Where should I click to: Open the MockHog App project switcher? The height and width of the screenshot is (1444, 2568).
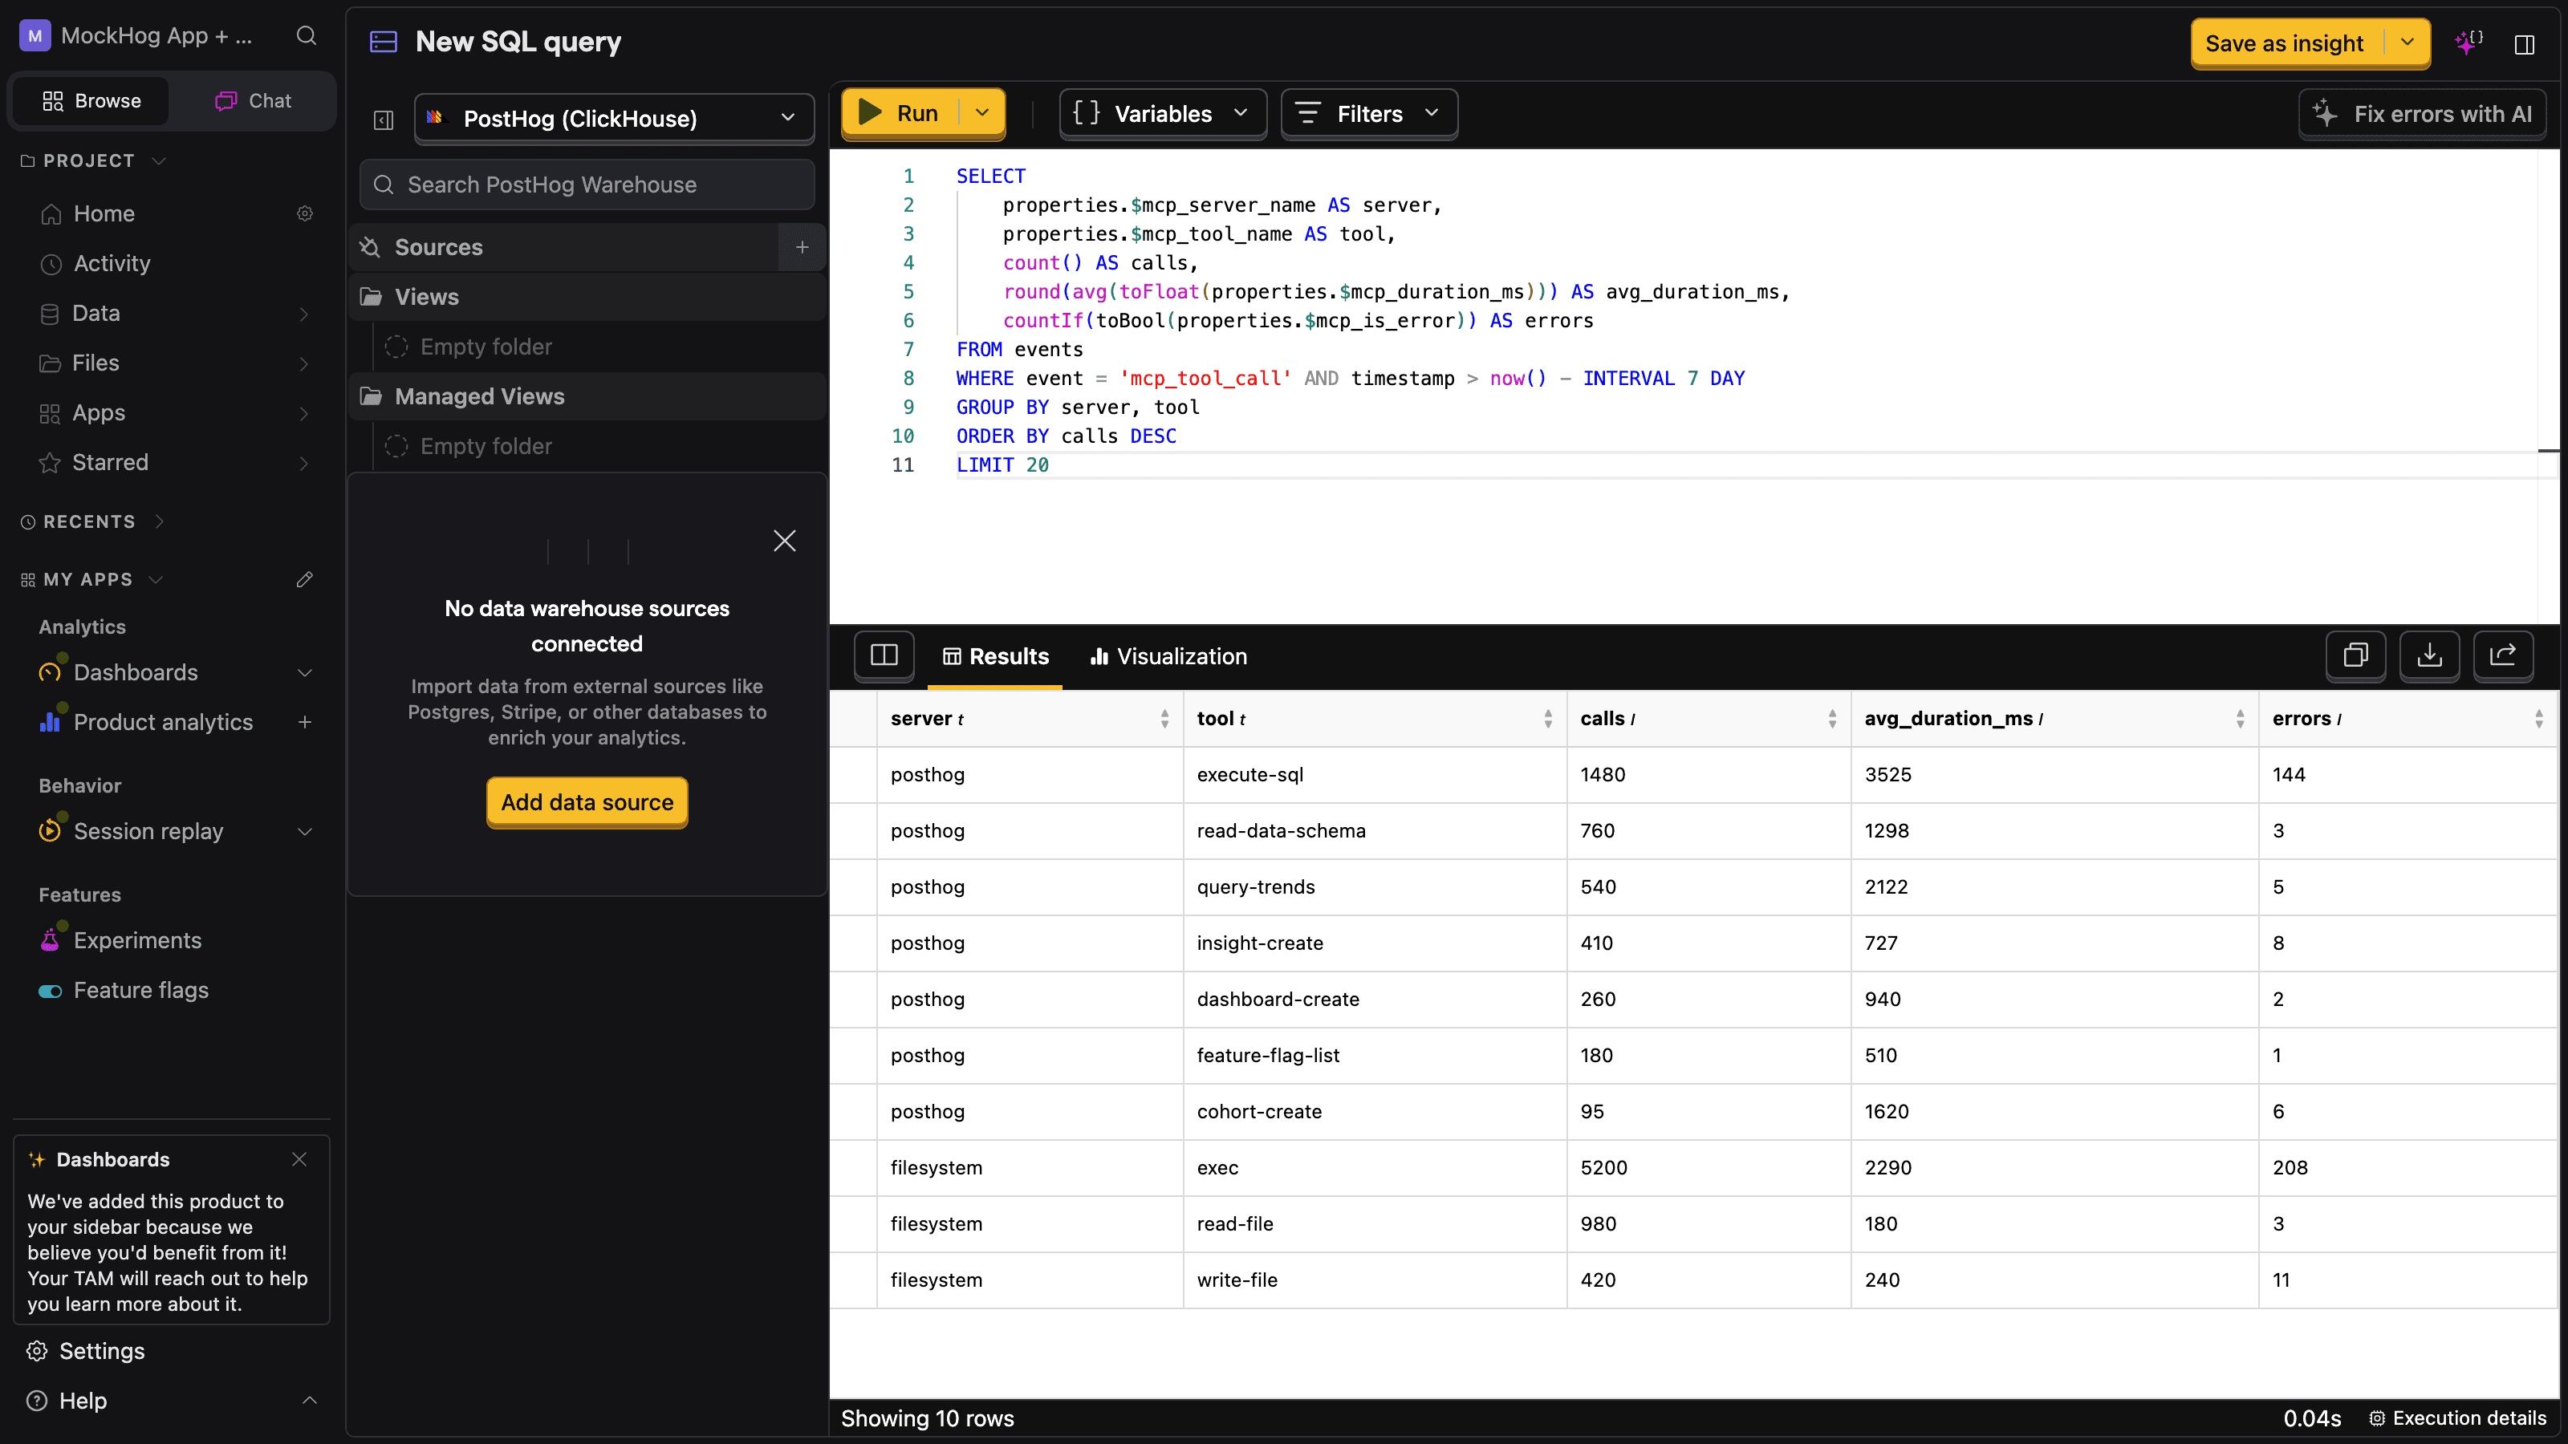(x=137, y=36)
